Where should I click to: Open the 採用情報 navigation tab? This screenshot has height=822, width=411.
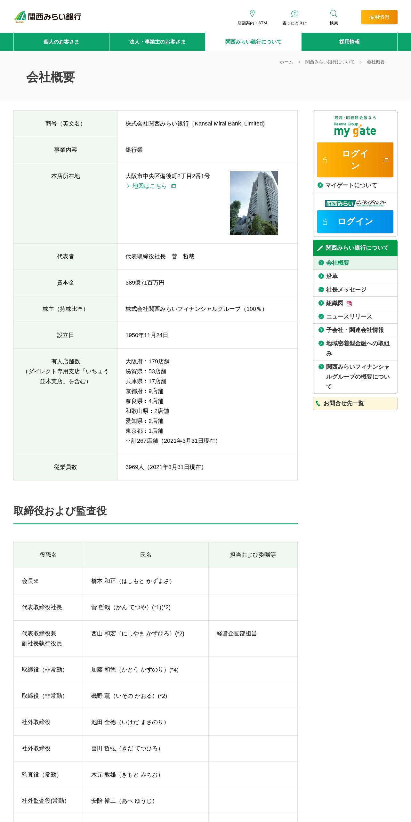(349, 42)
